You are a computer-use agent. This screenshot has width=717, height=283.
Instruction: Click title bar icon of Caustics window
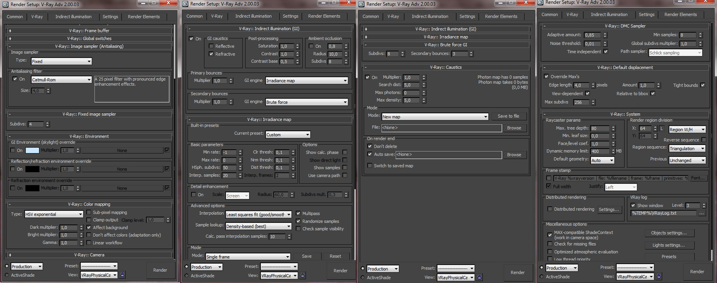[362, 4]
